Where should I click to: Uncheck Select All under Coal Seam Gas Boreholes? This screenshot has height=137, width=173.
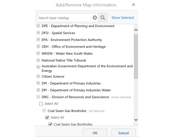[47, 118]
